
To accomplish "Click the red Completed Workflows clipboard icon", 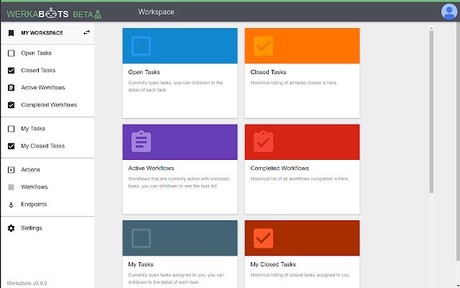I will point(264,141).
